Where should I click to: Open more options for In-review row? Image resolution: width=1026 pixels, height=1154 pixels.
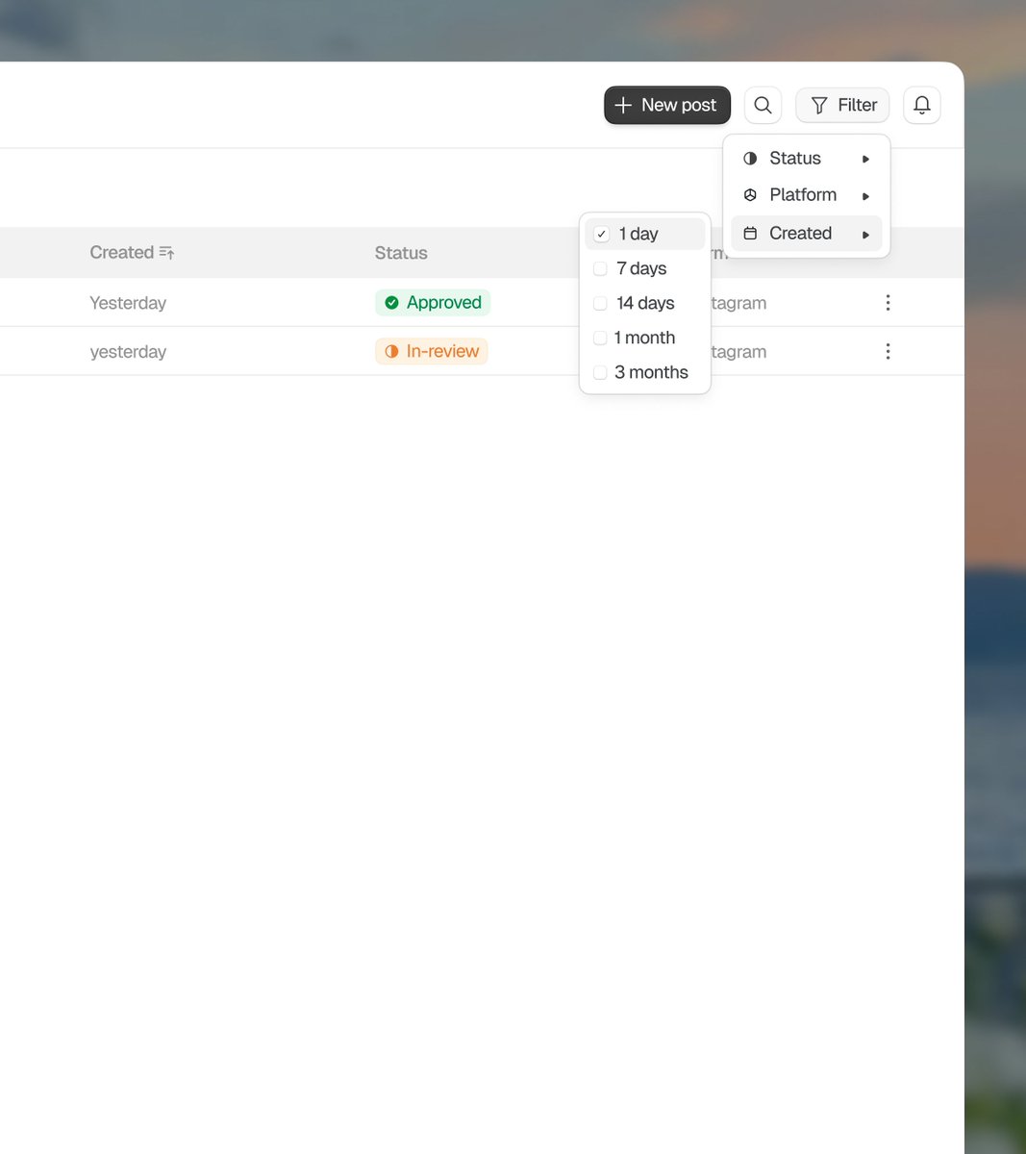[888, 352]
